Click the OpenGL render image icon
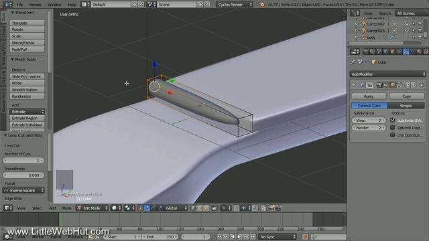Image resolution: width=429 pixels, height=241 pixels. (271, 208)
